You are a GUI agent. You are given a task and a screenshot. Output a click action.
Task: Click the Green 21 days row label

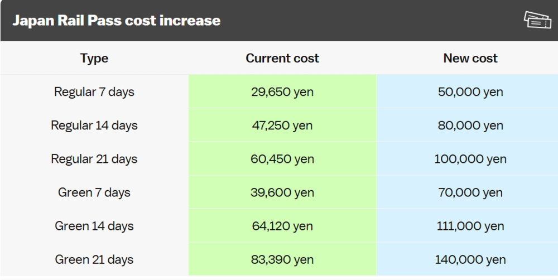(94, 259)
